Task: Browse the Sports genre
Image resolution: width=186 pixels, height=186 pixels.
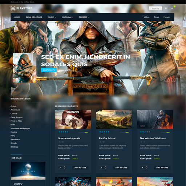Action: coord(13,143)
